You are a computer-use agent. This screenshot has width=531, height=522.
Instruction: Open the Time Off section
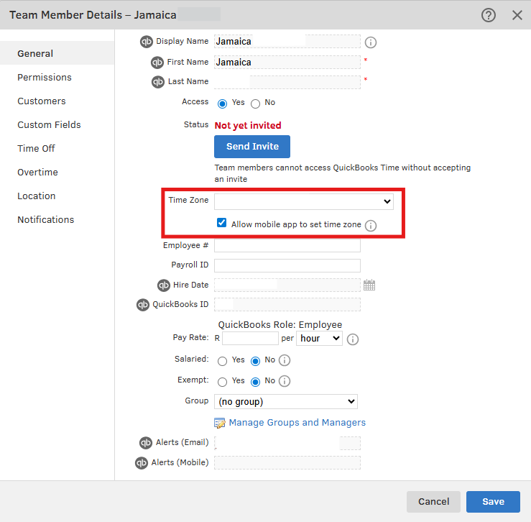(x=36, y=148)
